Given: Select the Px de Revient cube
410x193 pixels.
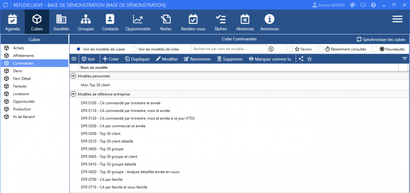Looking at the screenshot, I should 34,117.
